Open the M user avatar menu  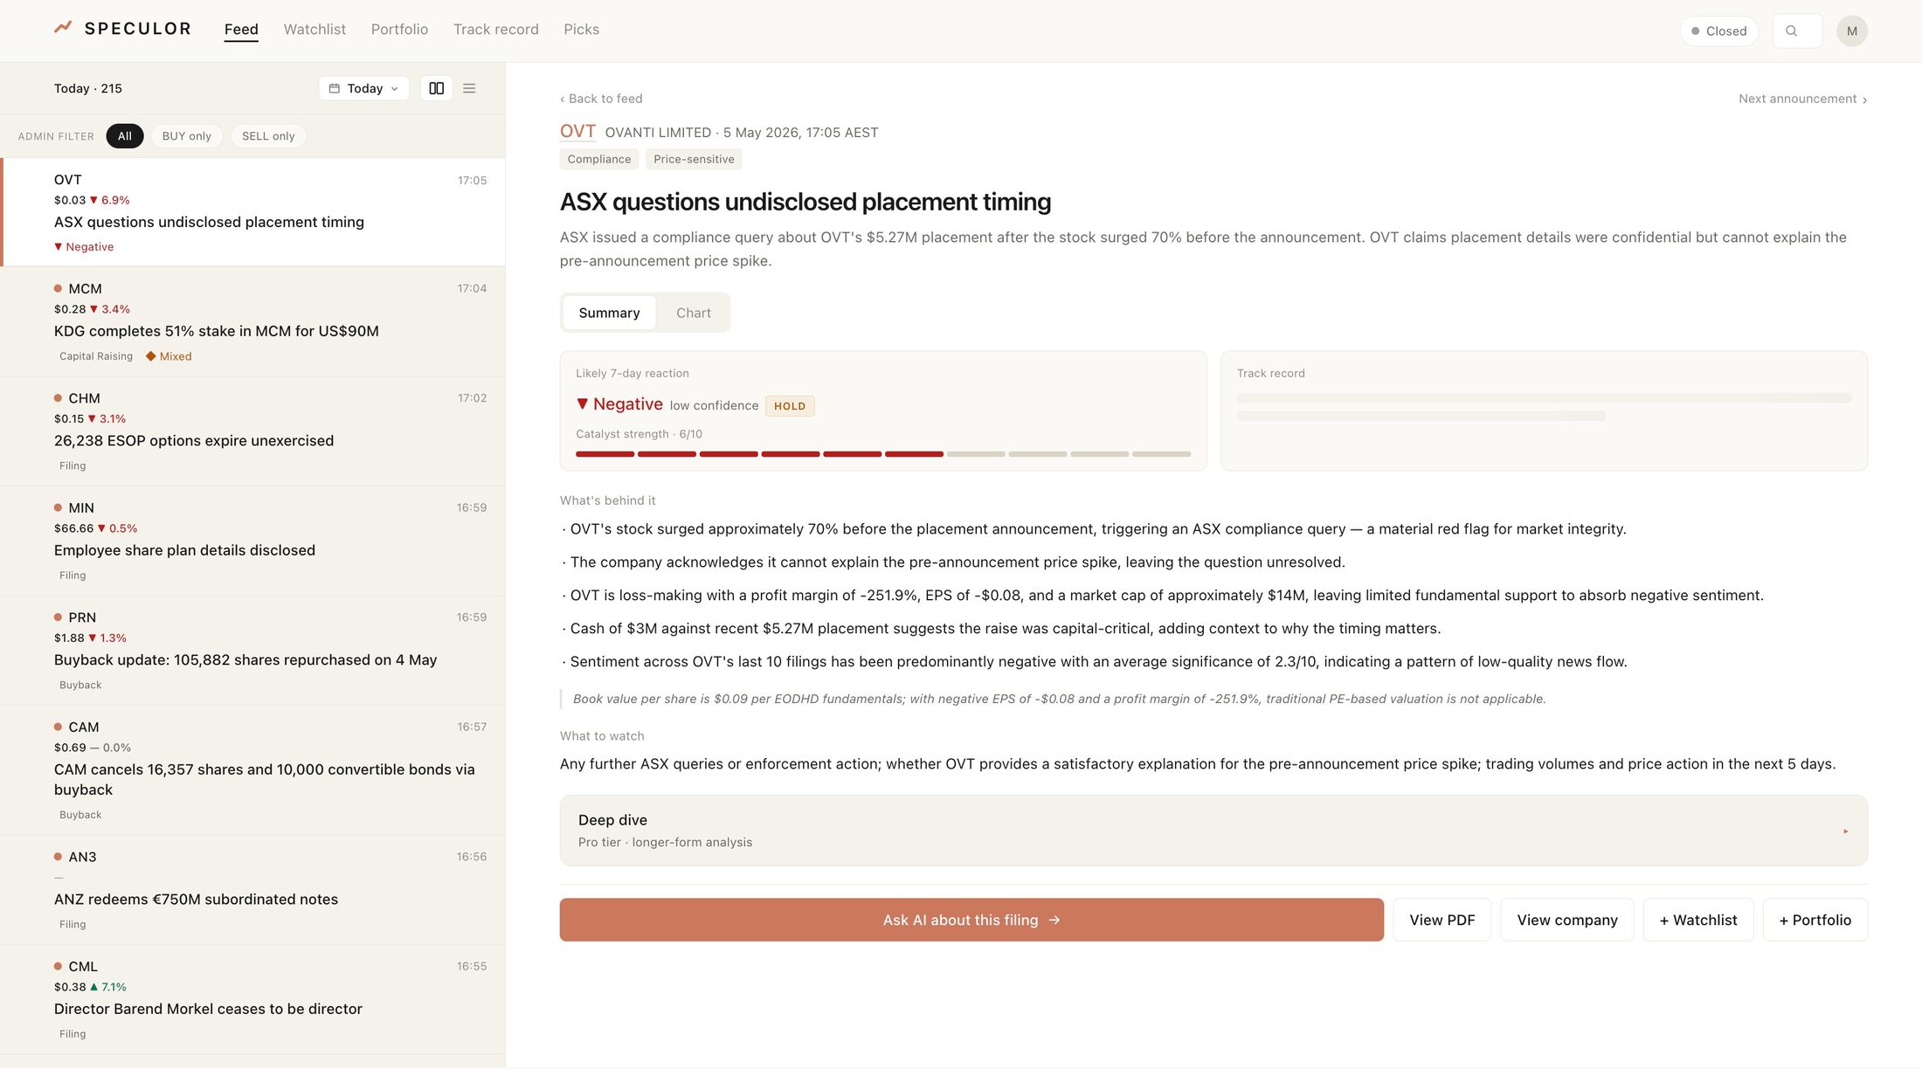pyautogui.click(x=1851, y=31)
